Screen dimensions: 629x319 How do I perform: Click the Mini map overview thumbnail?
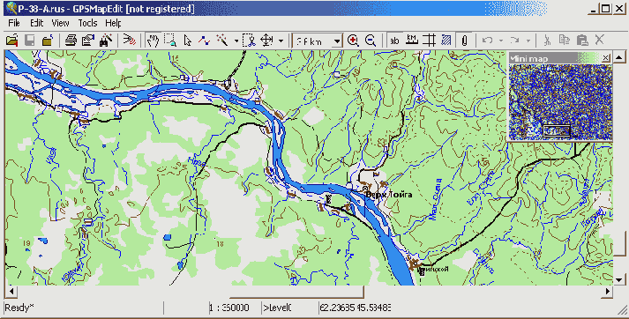coord(560,102)
